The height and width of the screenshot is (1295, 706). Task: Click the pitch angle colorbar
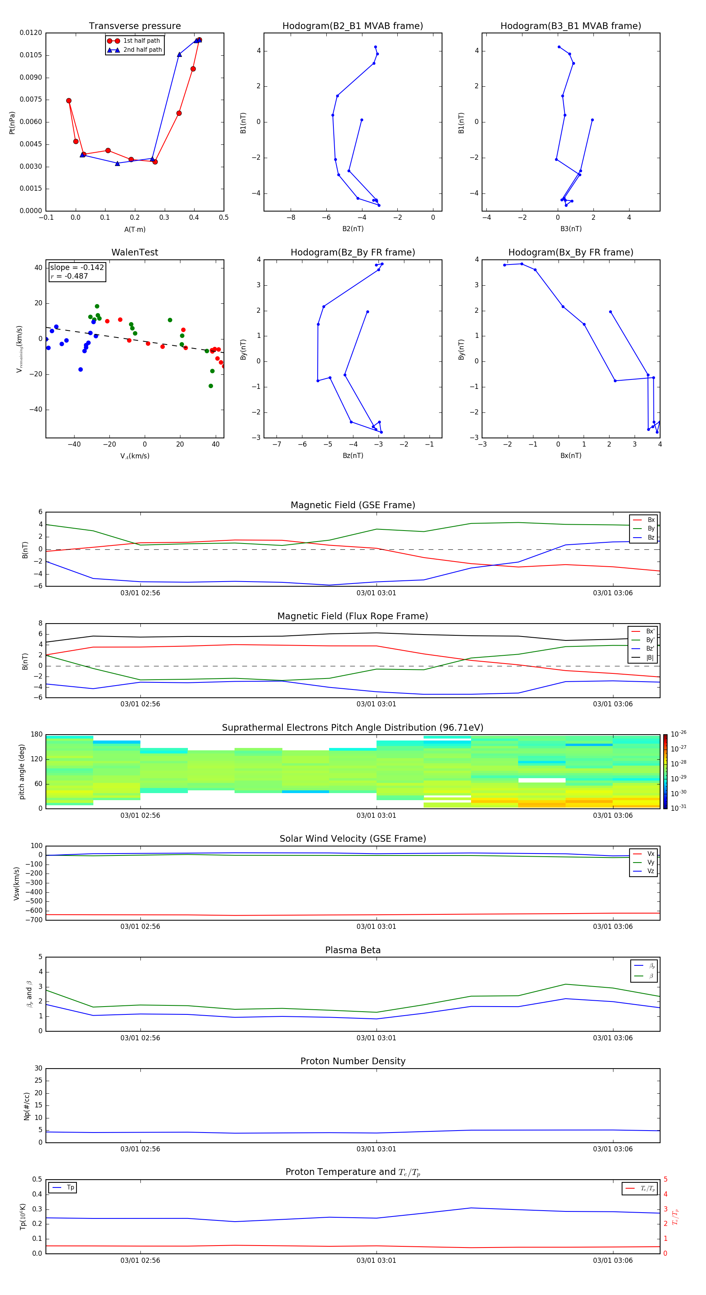click(665, 772)
